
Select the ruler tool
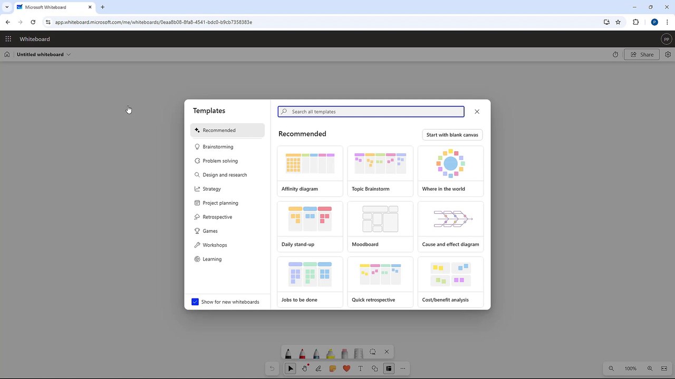pos(359,353)
